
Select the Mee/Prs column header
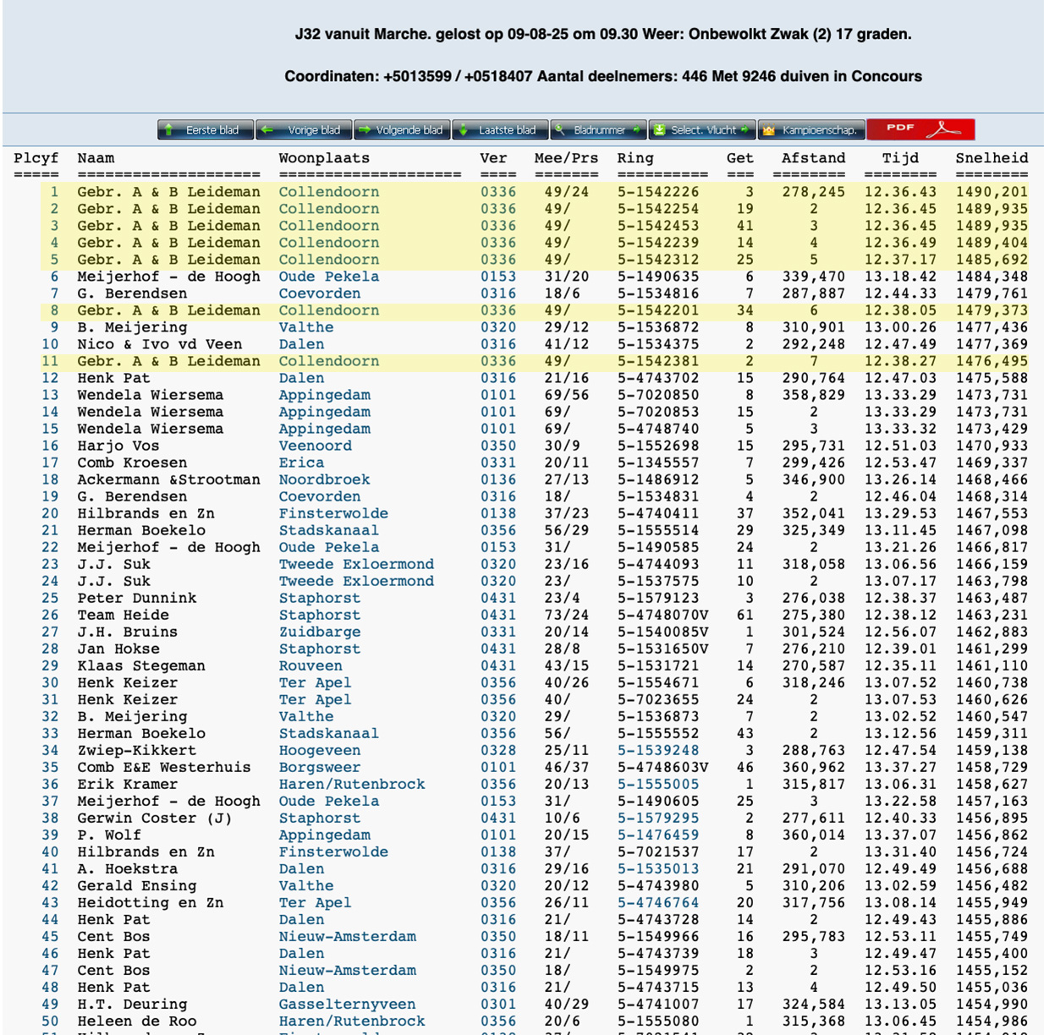tap(566, 158)
